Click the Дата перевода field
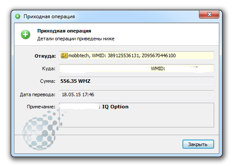Image resolution: width=235 pixels, height=166 pixels. pos(136,94)
